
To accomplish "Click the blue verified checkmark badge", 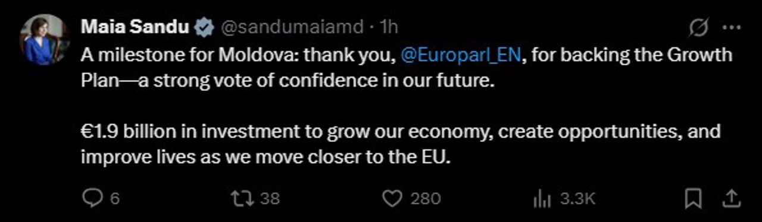I will point(205,27).
